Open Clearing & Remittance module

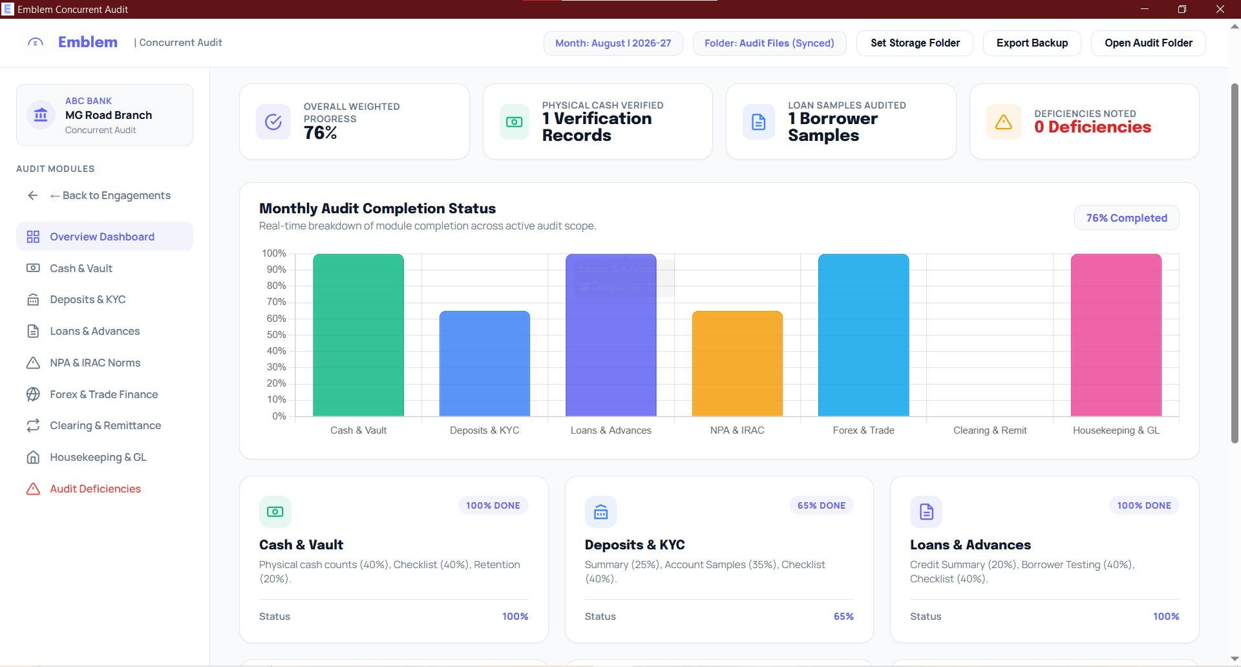105,426
